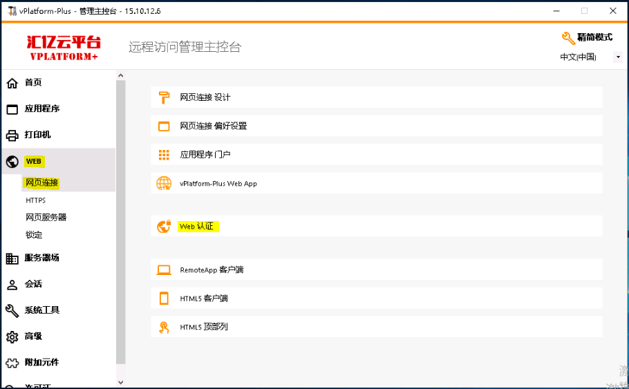The height and width of the screenshot is (389, 629).
Task: Click the touch hand icon for HTML5 顶部列
Action: pos(164,328)
